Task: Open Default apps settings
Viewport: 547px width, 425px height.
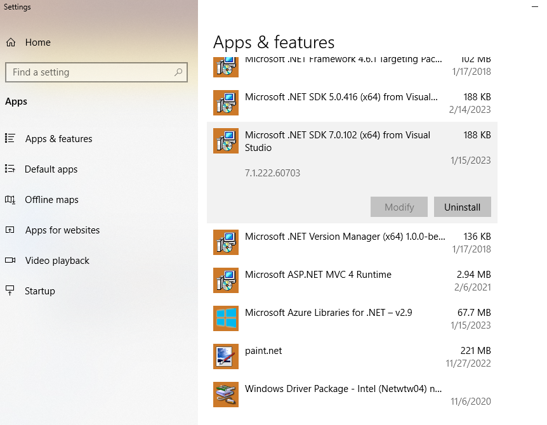Action: pyautogui.click(x=51, y=169)
